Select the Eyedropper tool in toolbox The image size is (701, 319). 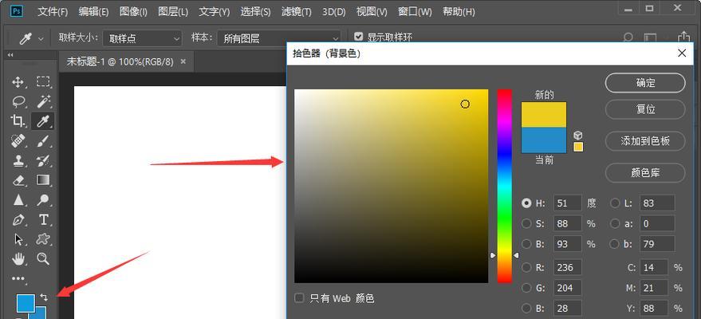(x=43, y=120)
